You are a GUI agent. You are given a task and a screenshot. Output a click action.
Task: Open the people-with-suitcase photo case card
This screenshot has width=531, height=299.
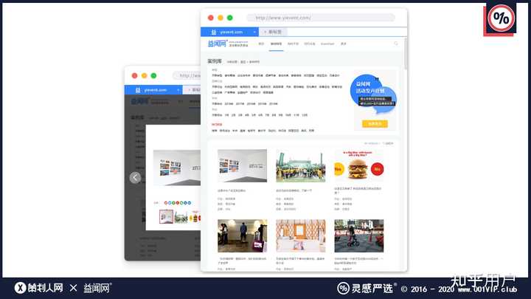pyautogui.click(x=242, y=236)
